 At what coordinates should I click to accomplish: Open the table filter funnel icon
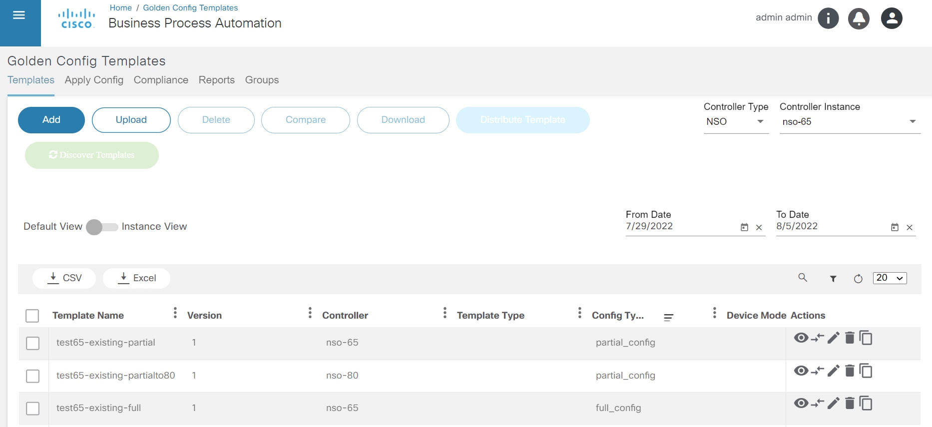(833, 279)
